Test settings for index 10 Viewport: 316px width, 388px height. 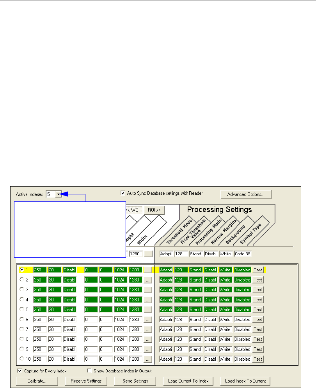(258, 359)
